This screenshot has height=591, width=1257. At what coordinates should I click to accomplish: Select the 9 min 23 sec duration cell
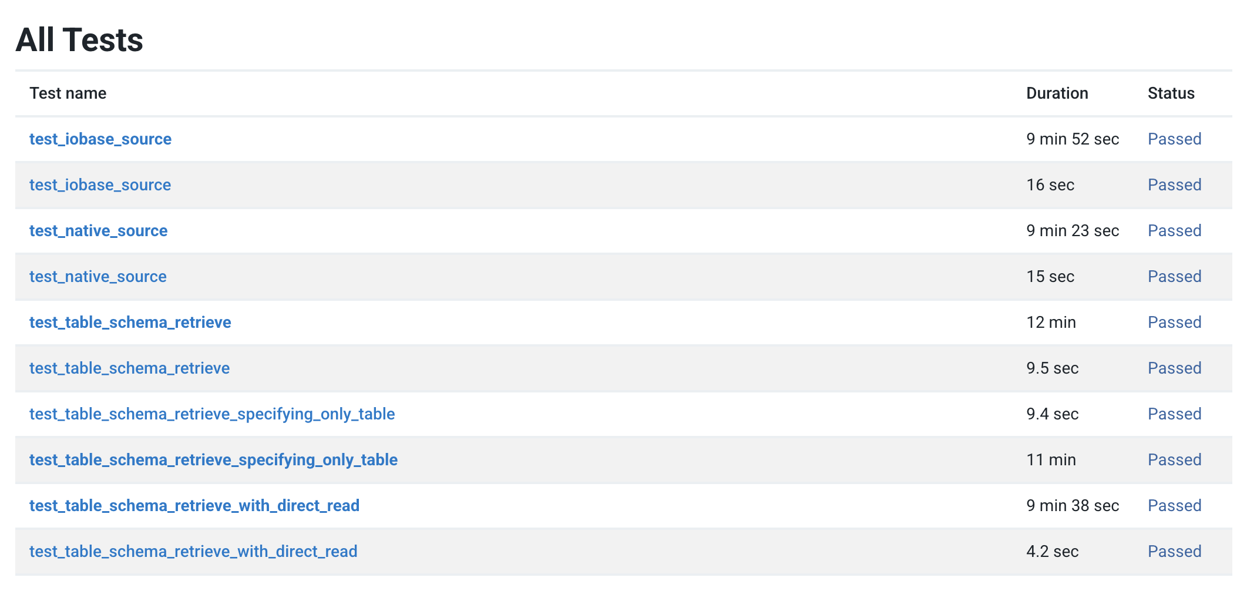(1073, 231)
